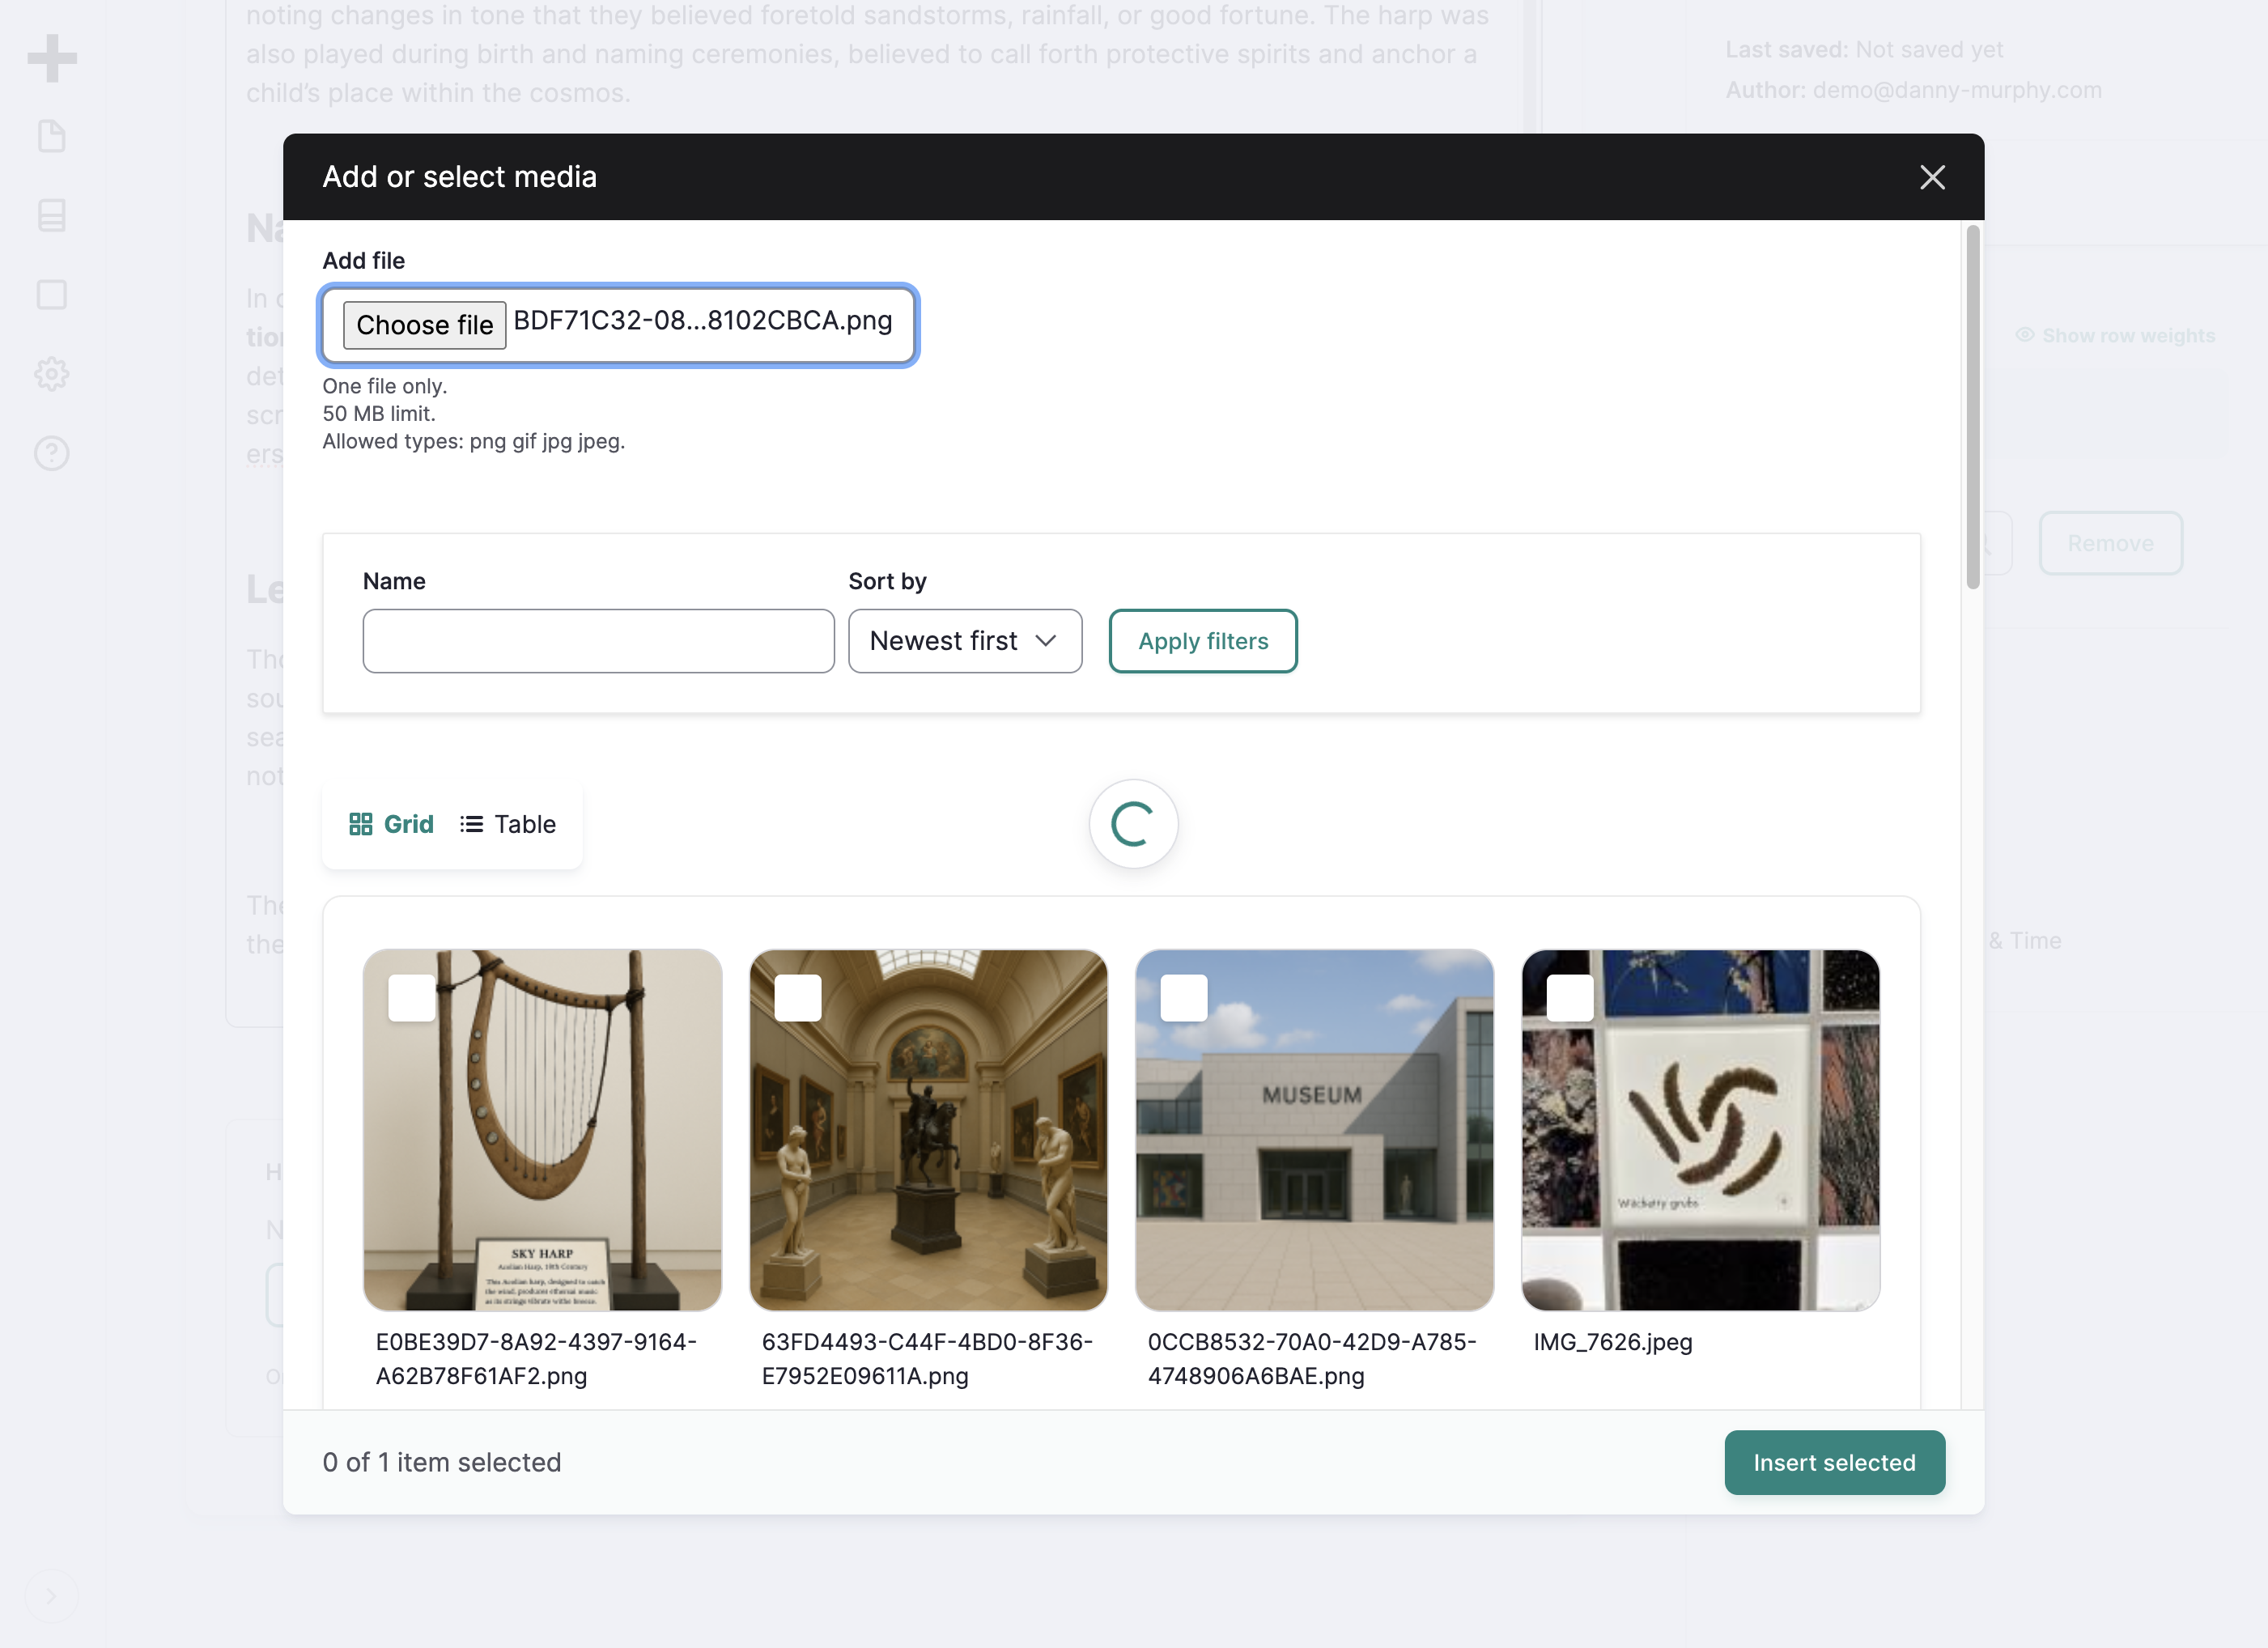Tick checkbox on the Museum building image

pos(1184,997)
